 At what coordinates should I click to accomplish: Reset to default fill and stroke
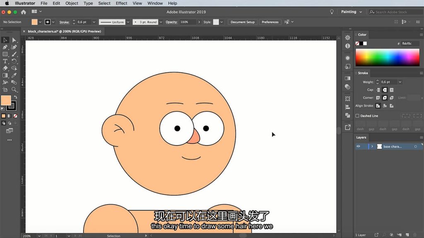(3, 109)
